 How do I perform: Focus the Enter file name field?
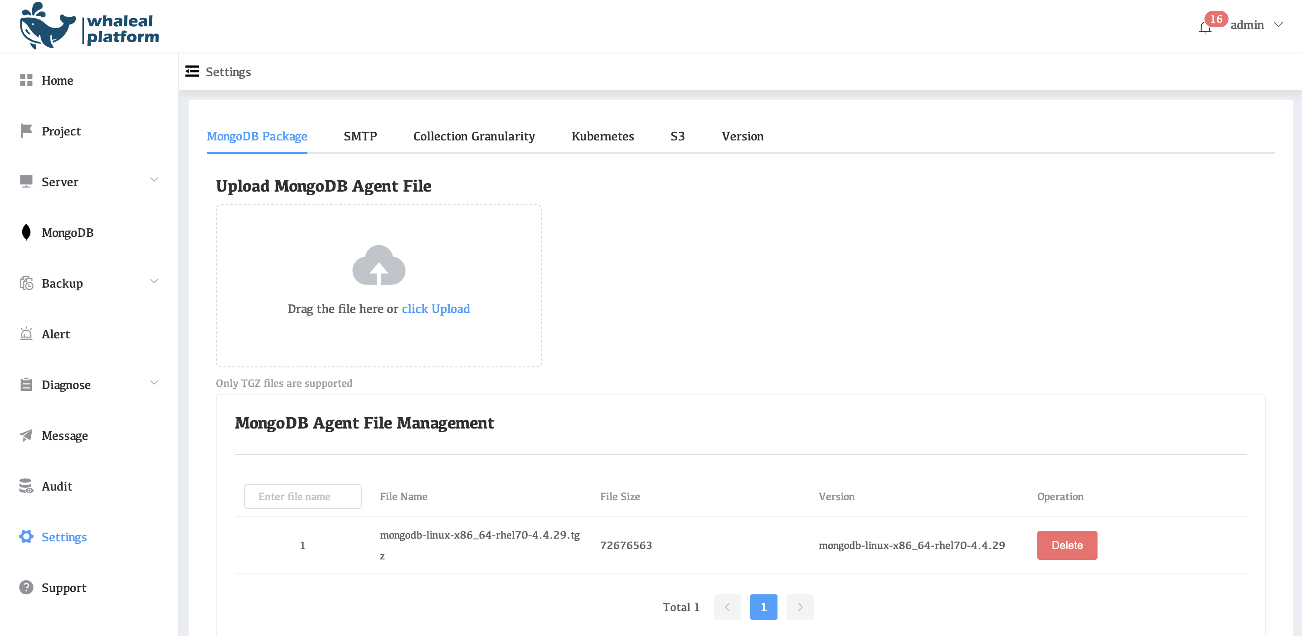302,496
